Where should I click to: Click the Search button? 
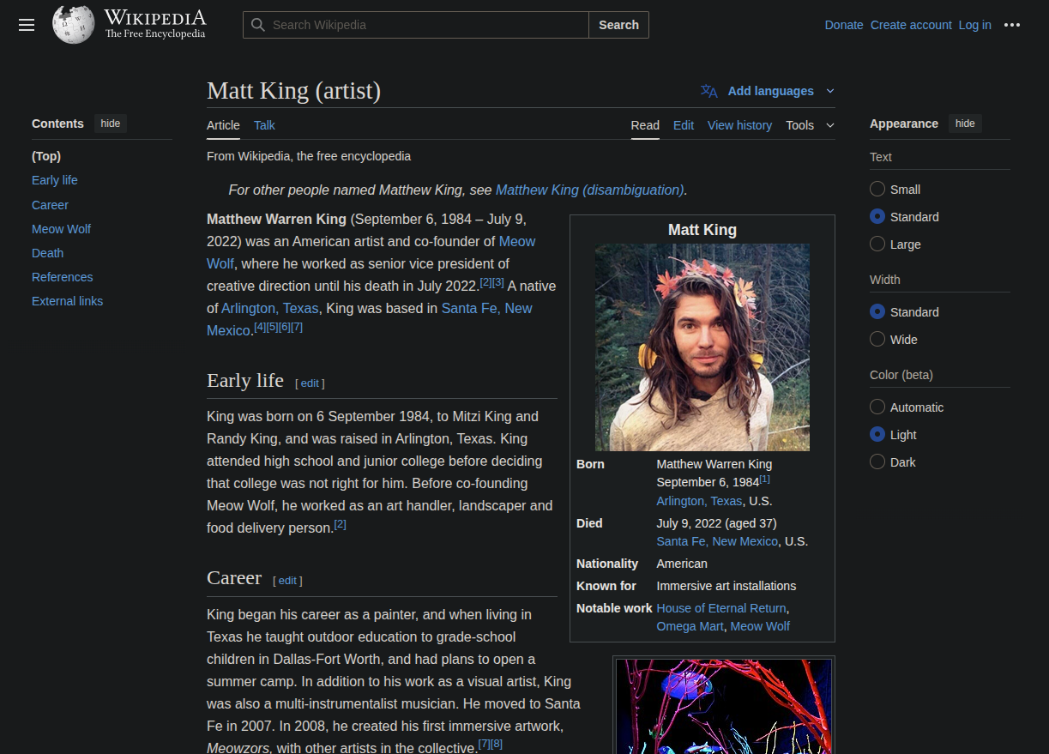point(618,25)
